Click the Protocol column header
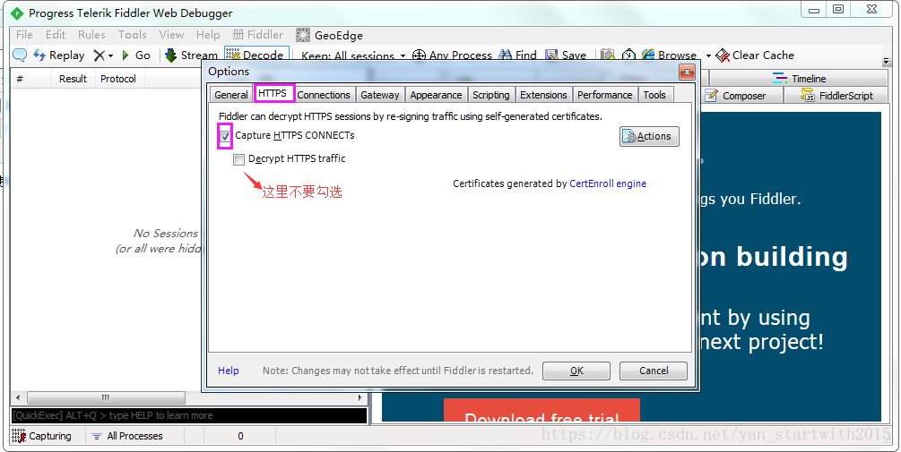Viewport: 901px width, 452px height. [x=118, y=79]
